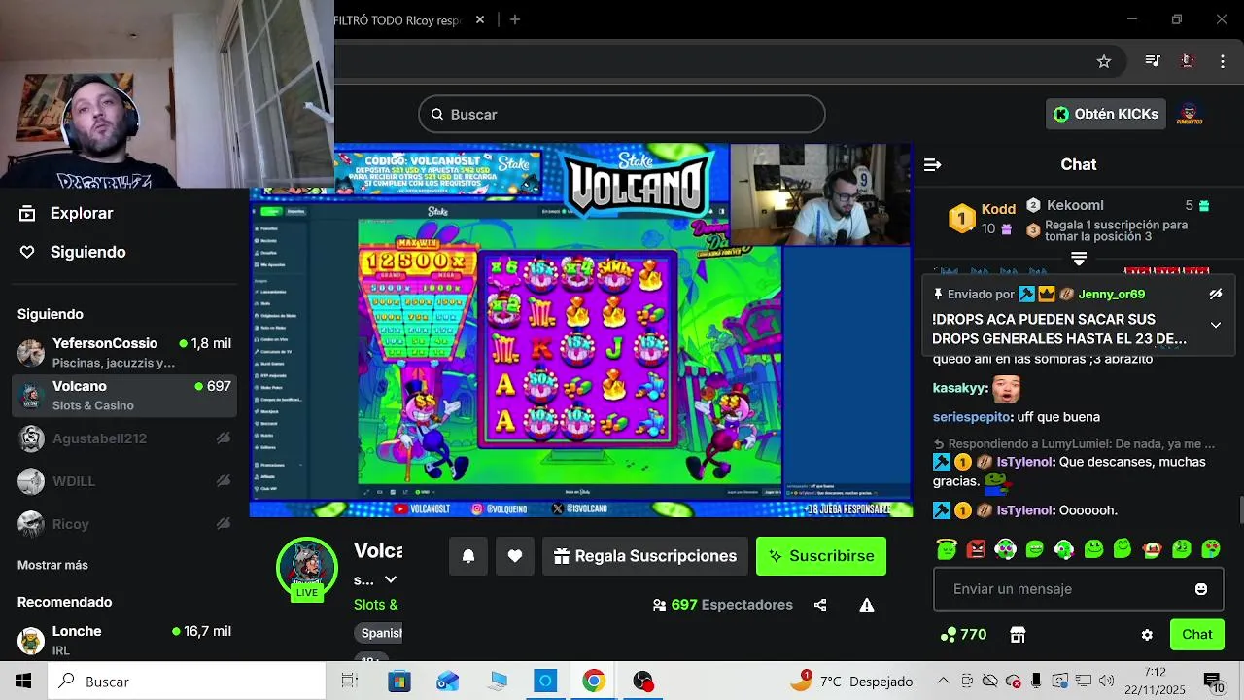Image resolution: width=1244 pixels, height=700 pixels.
Task: Hide the pinned message by Jenny_or69
Action: tap(1215, 294)
